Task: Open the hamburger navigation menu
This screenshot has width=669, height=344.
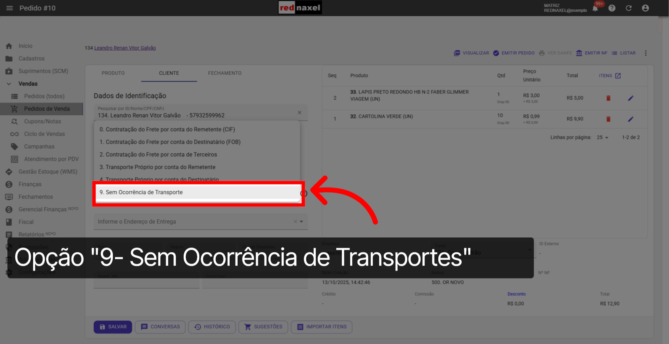Action: [9, 8]
